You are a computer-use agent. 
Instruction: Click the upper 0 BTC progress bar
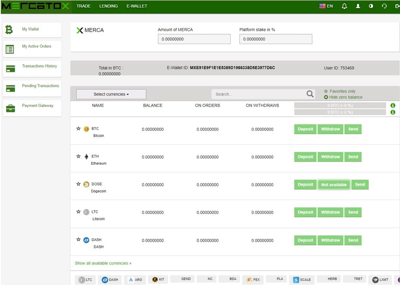click(340, 105)
